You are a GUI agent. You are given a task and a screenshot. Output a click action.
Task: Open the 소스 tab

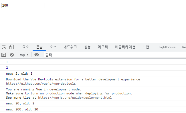pyautogui.click(x=53, y=47)
